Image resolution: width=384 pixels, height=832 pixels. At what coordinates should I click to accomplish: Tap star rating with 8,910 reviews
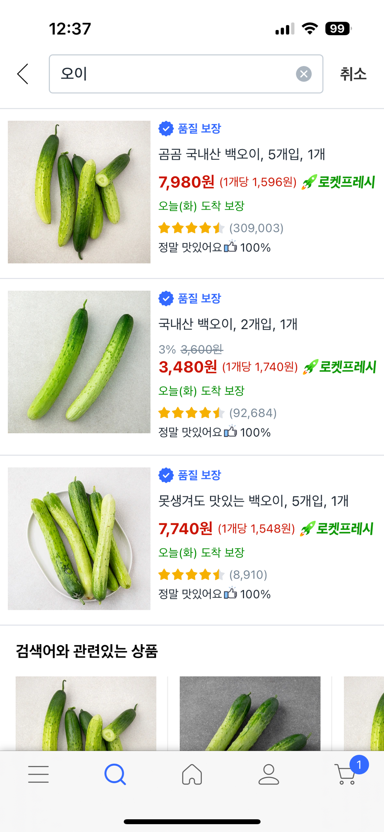pos(191,575)
